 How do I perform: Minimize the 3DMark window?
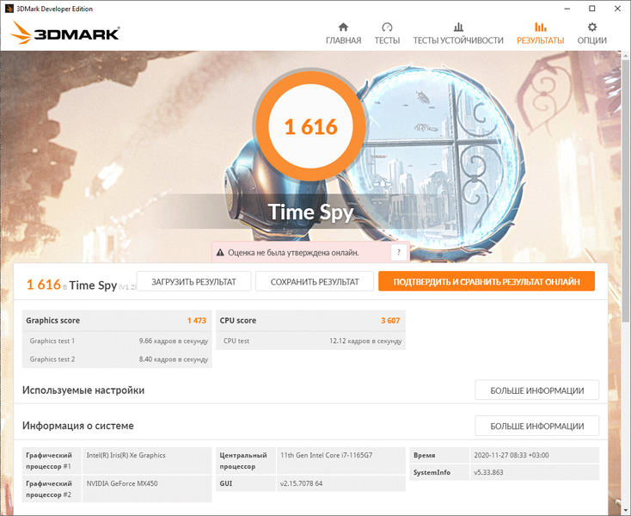[567, 9]
